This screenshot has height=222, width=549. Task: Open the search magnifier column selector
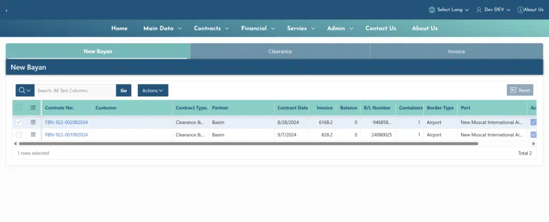pyautogui.click(x=25, y=90)
